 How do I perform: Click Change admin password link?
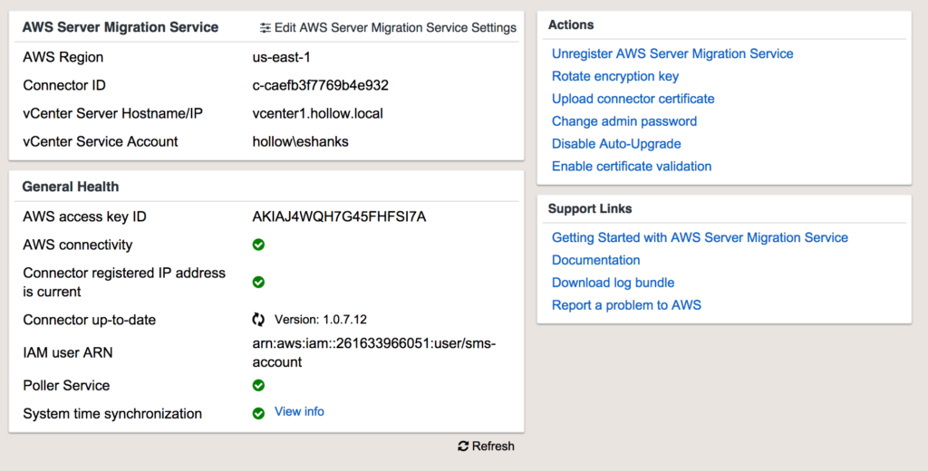(x=623, y=121)
